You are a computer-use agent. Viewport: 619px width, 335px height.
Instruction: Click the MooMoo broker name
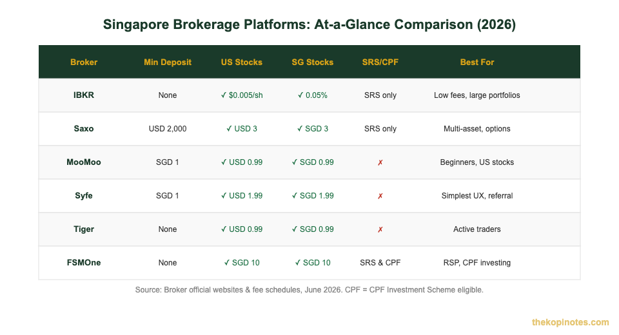(x=84, y=162)
